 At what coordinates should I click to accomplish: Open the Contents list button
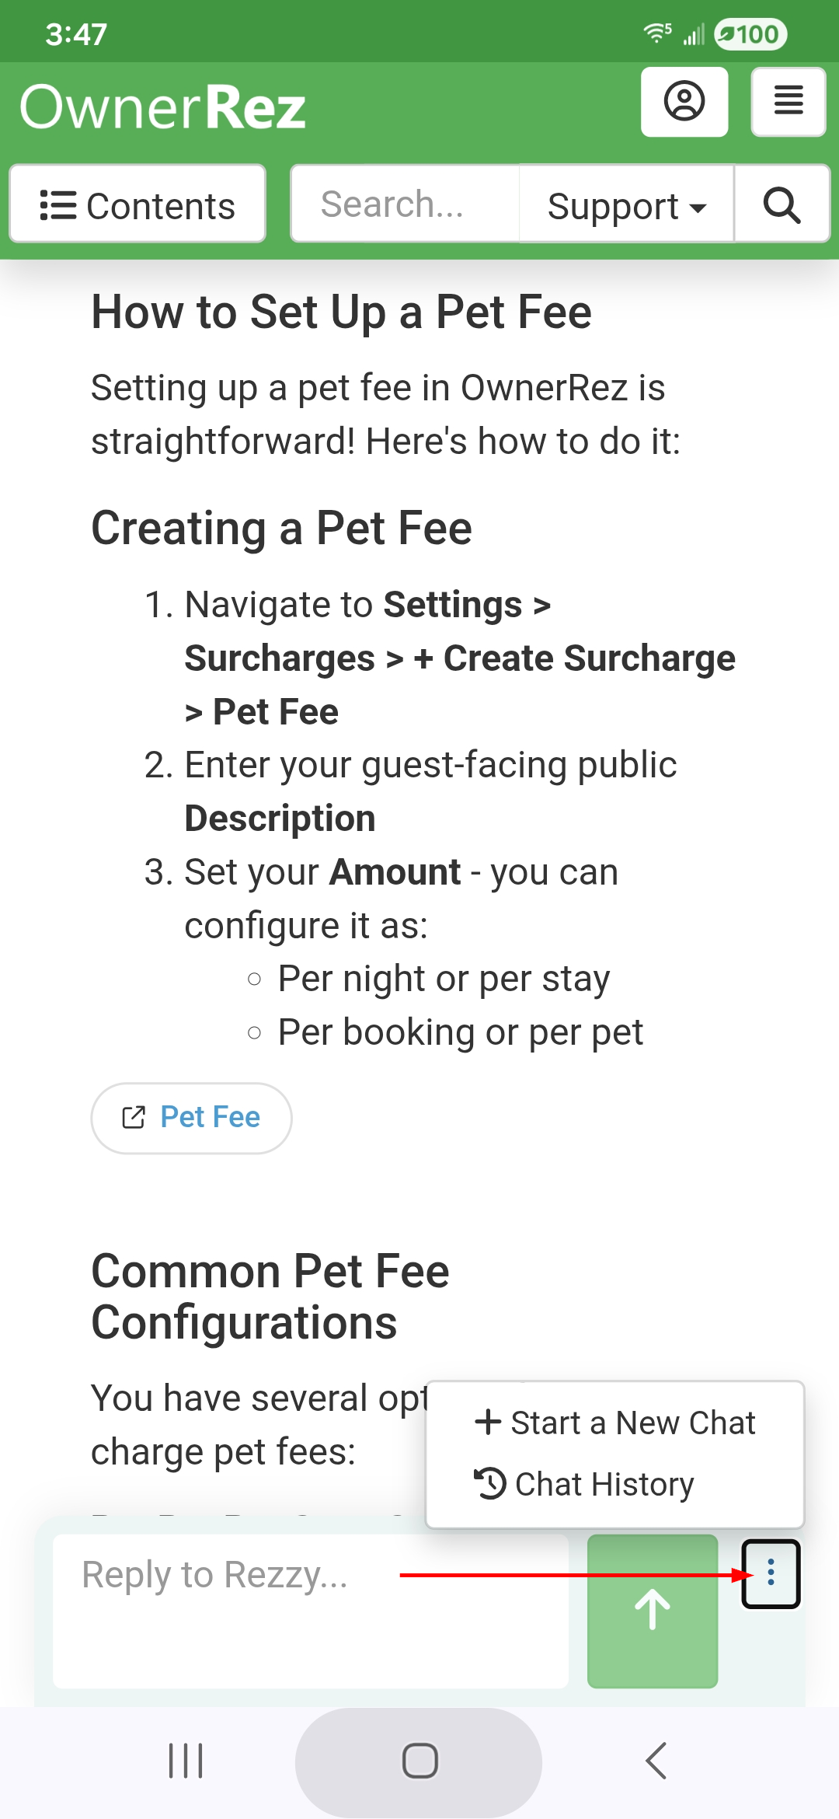[x=138, y=204]
